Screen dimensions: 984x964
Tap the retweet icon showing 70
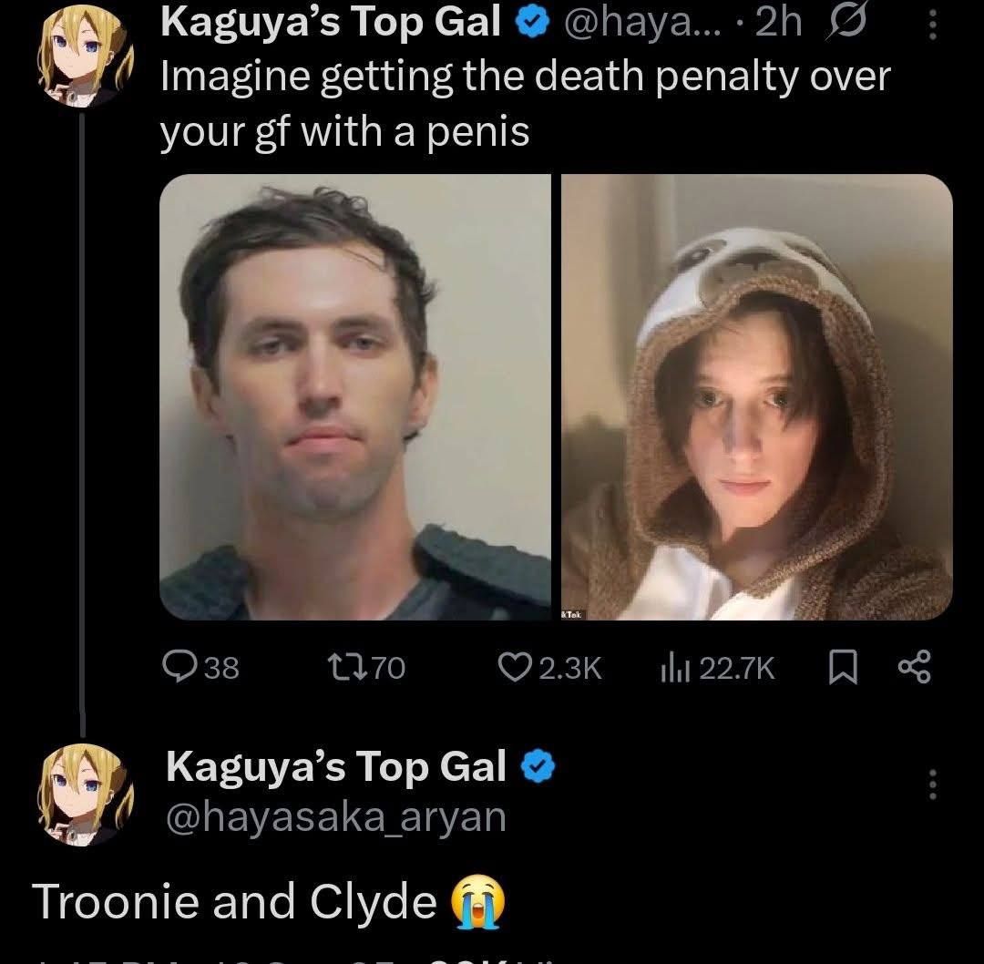click(343, 667)
